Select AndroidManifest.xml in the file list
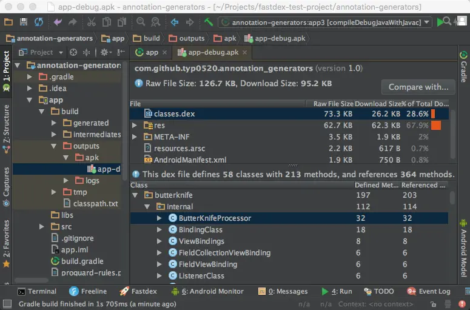The width and height of the screenshot is (470, 310). (289, 160)
